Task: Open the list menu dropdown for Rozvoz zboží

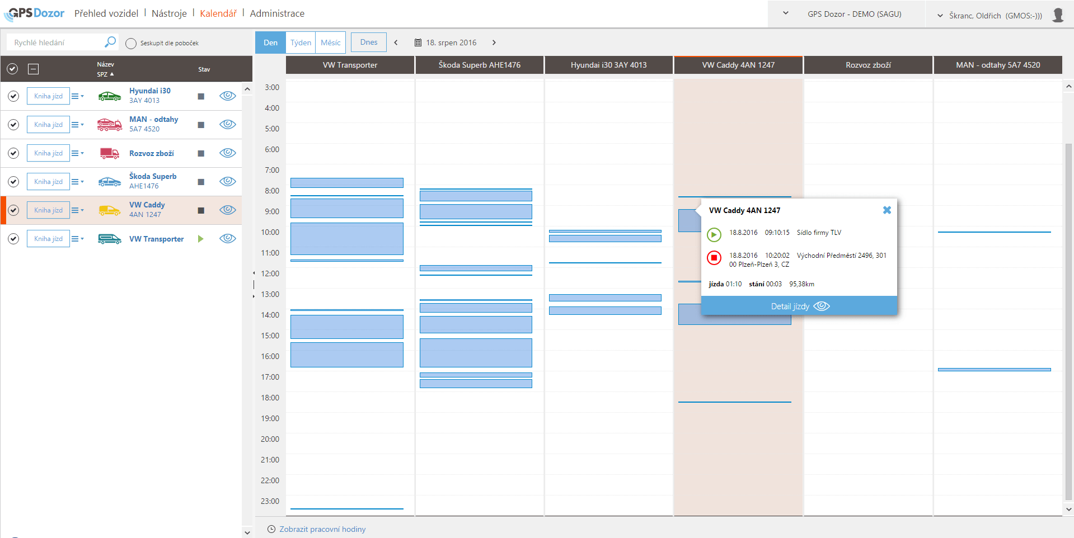Action: click(x=77, y=153)
